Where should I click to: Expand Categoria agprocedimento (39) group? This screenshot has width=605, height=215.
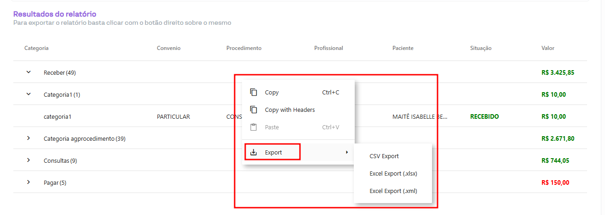click(29, 138)
